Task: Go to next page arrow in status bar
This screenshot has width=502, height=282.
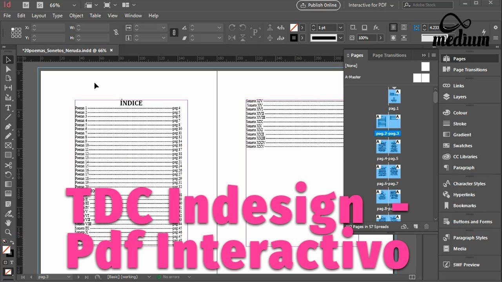Action: tap(78, 277)
